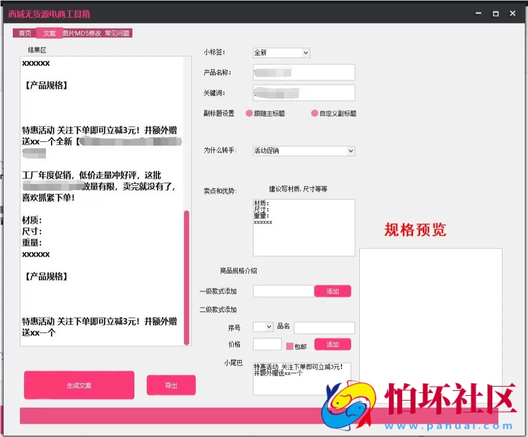Click the 产品名称 input field
Viewport: 528px width, 437px height.
pos(303,72)
